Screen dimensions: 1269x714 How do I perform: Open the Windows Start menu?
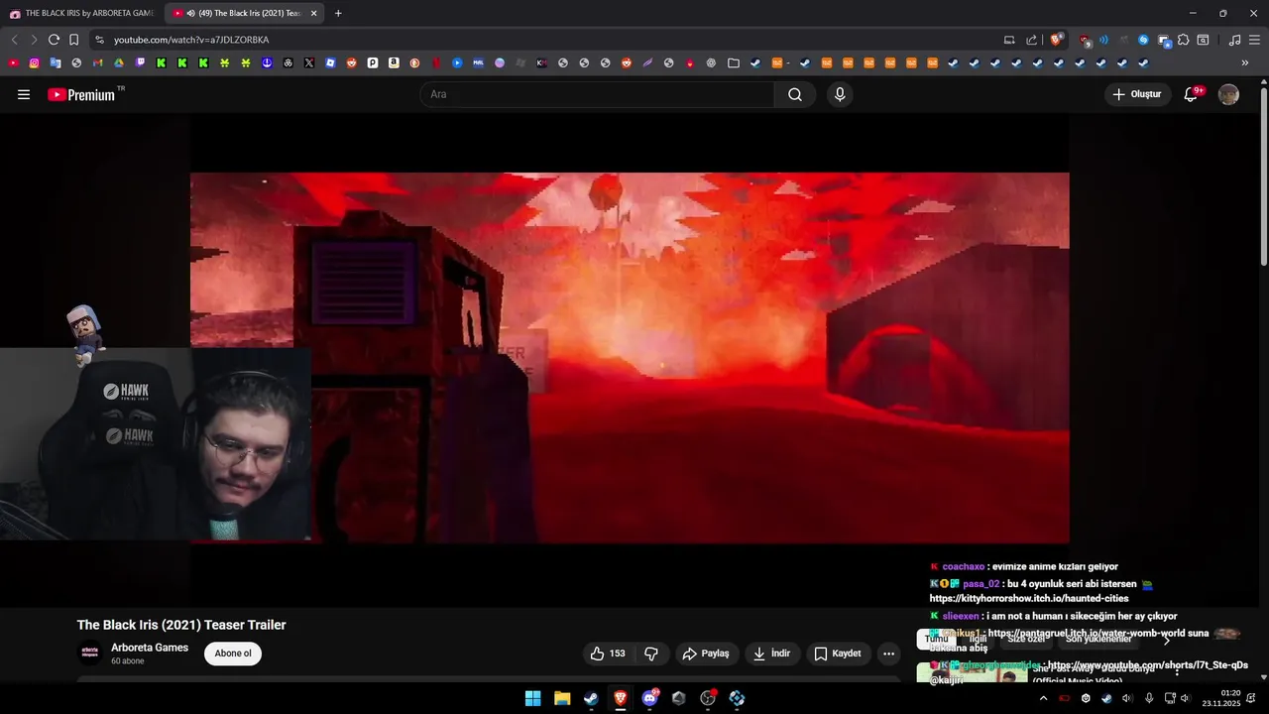(532, 698)
